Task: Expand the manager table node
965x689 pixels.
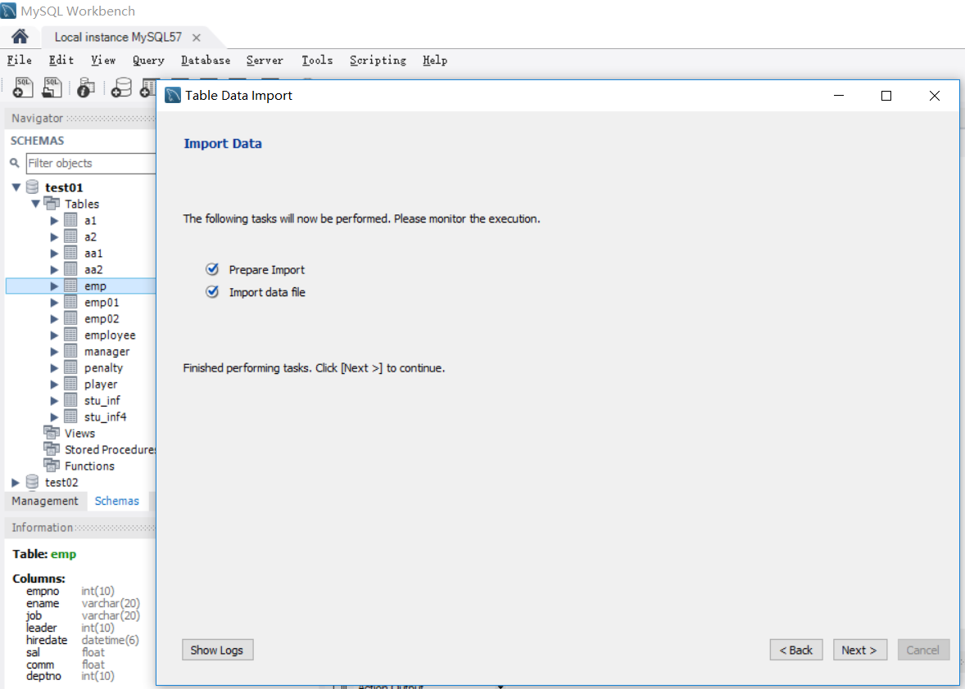Action: (54, 351)
